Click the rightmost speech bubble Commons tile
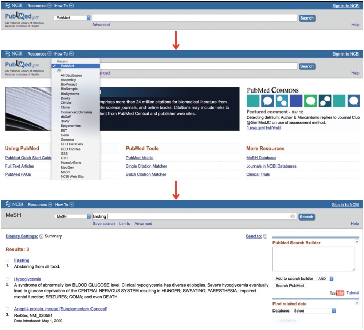Screen dimensions: 364x330 coord(354,101)
